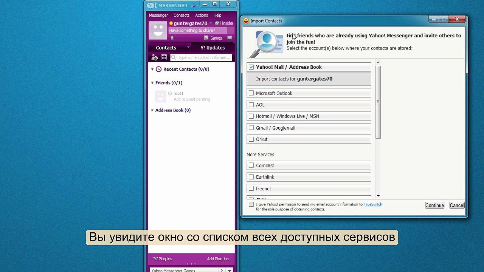The image size is (484, 272).
Task: Click the Recent Contacts clock icon
Action: (159, 69)
